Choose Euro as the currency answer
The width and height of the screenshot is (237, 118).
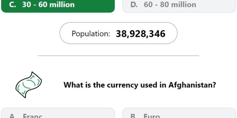tap(179, 113)
